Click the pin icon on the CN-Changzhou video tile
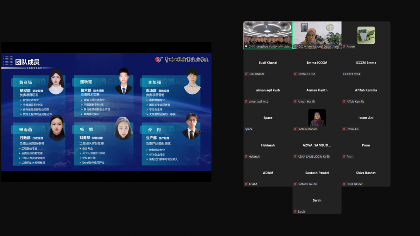 (246, 47)
